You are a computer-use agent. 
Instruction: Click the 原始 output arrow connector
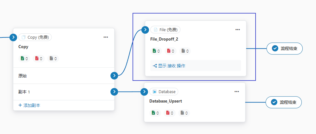(115, 75)
